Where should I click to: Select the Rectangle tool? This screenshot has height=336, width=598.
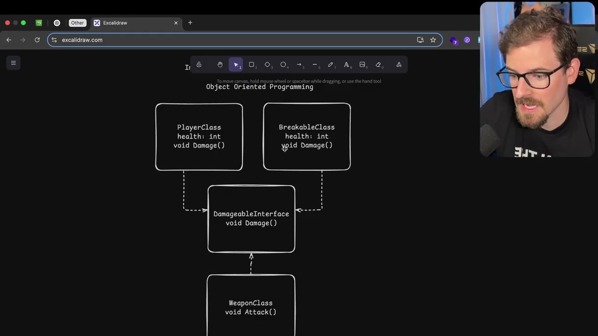(251, 65)
